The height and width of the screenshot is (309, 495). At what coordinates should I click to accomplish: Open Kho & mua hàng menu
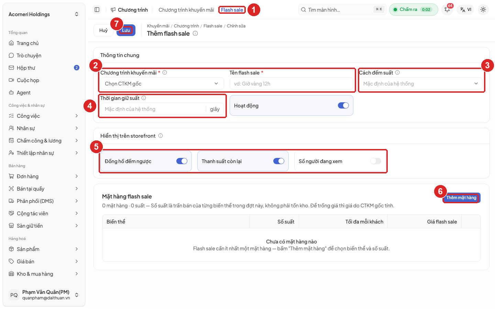tap(44, 274)
